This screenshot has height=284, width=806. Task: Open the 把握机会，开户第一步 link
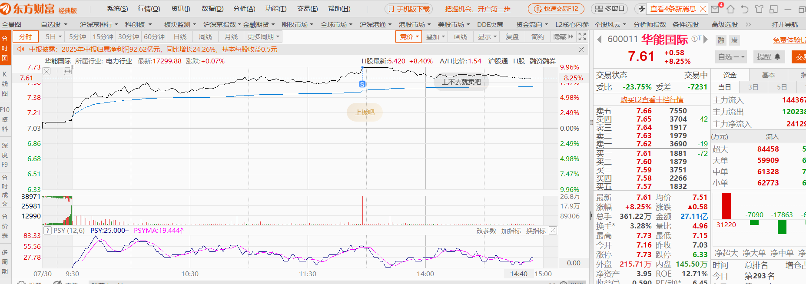point(478,9)
